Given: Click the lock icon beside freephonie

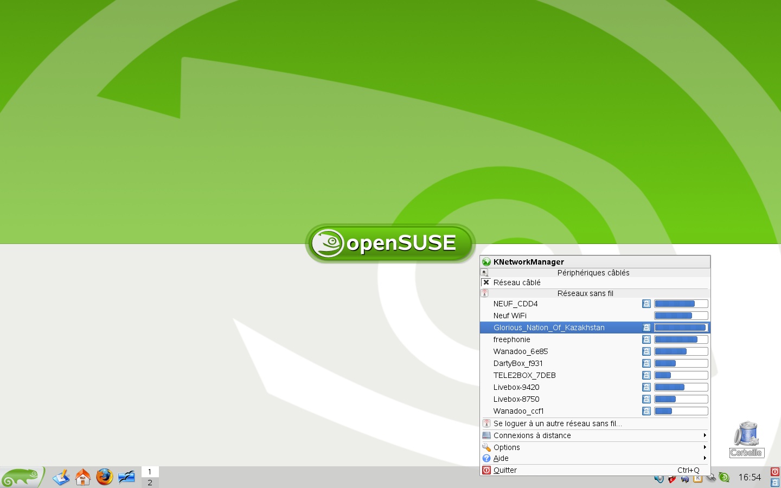Looking at the screenshot, I should coord(646,339).
